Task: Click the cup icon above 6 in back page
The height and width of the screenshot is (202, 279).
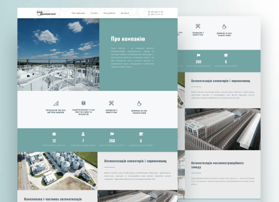Action: click(x=226, y=55)
